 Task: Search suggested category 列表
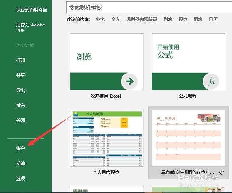click(168, 19)
